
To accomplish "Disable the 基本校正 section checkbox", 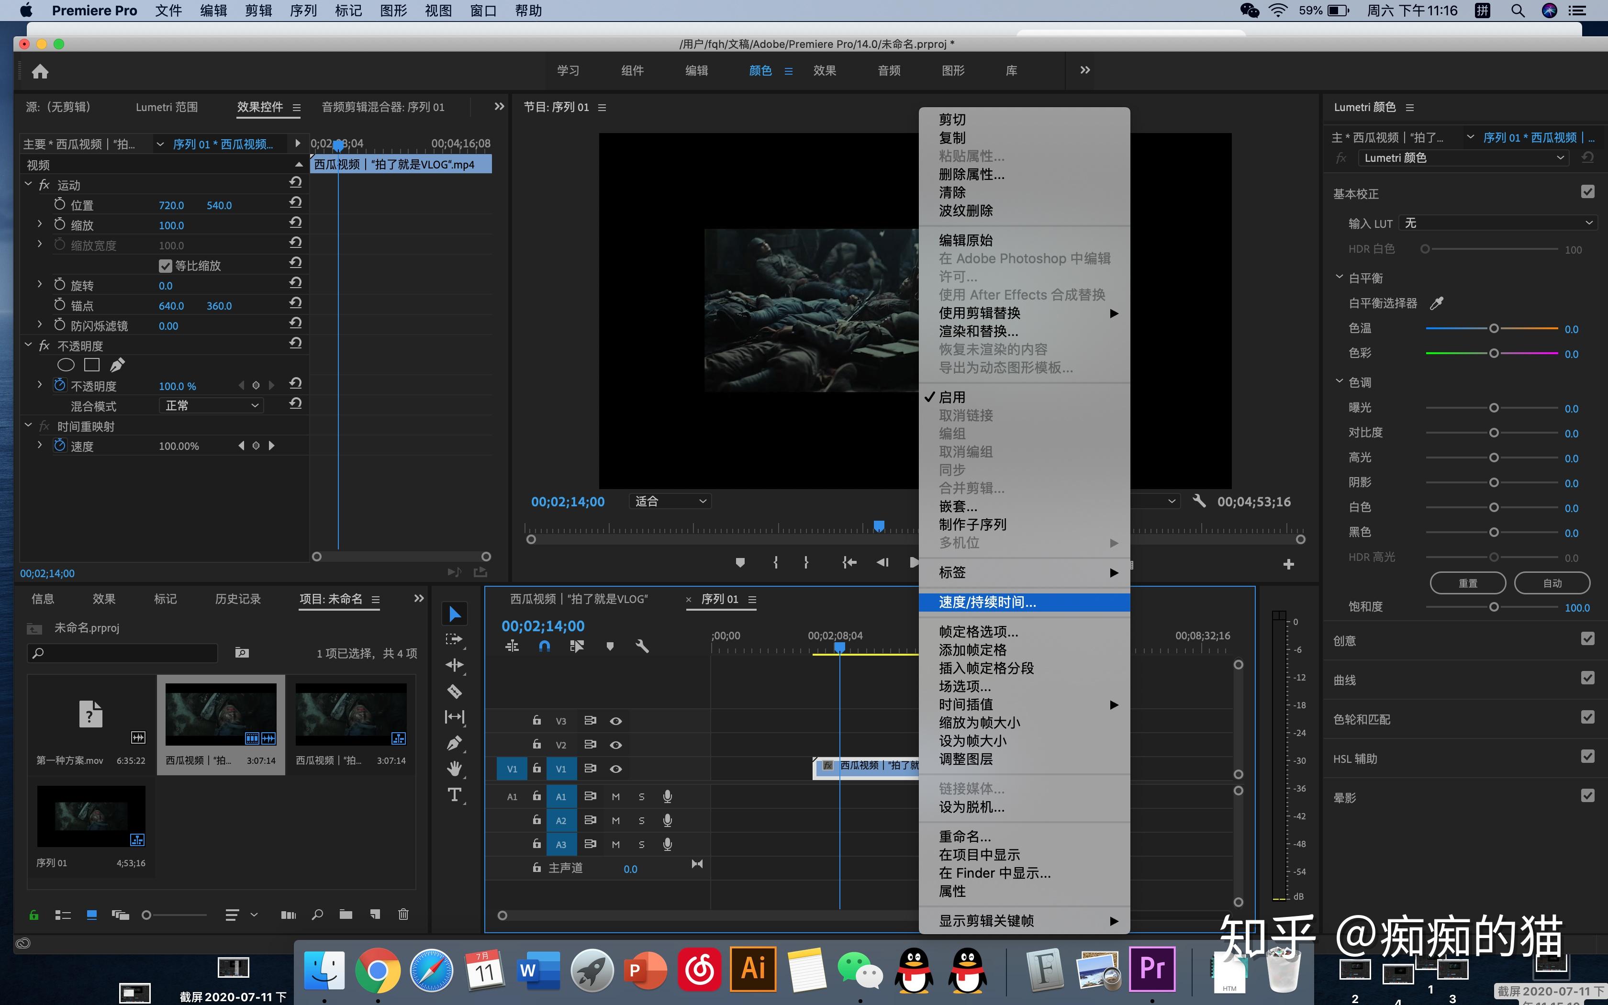I will point(1587,192).
